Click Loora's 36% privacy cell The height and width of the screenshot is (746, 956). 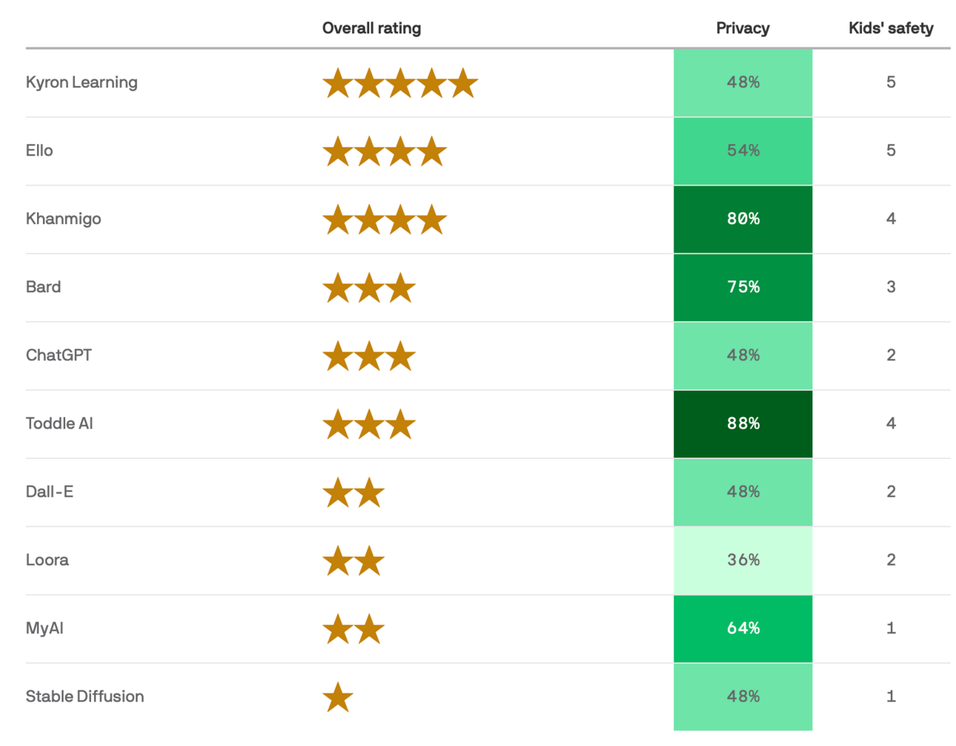pyautogui.click(x=743, y=560)
